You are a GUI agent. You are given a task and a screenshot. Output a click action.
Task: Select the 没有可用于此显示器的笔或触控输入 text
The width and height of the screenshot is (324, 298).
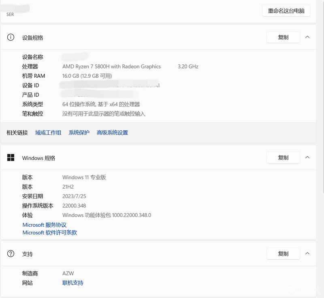coord(104,114)
